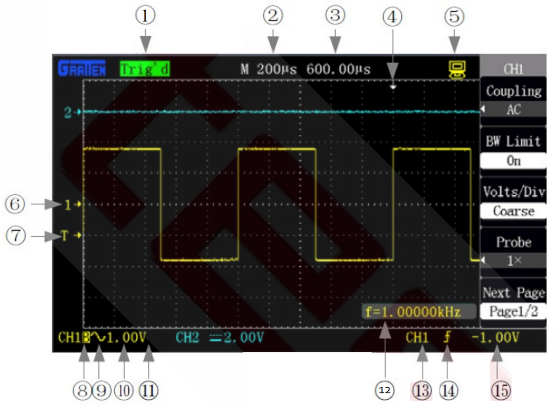Select the Volts/Div menu option
The height and width of the screenshot is (409, 558).
tap(513, 191)
